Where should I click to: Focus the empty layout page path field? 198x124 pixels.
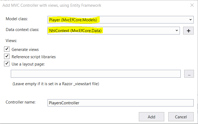point(96,74)
